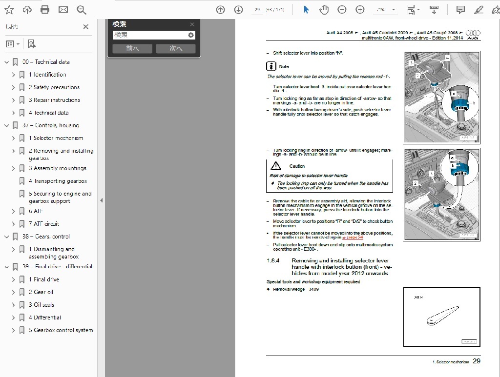
Task: Expand the 1 Identification bookmark
Action: click(x=13, y=75)
